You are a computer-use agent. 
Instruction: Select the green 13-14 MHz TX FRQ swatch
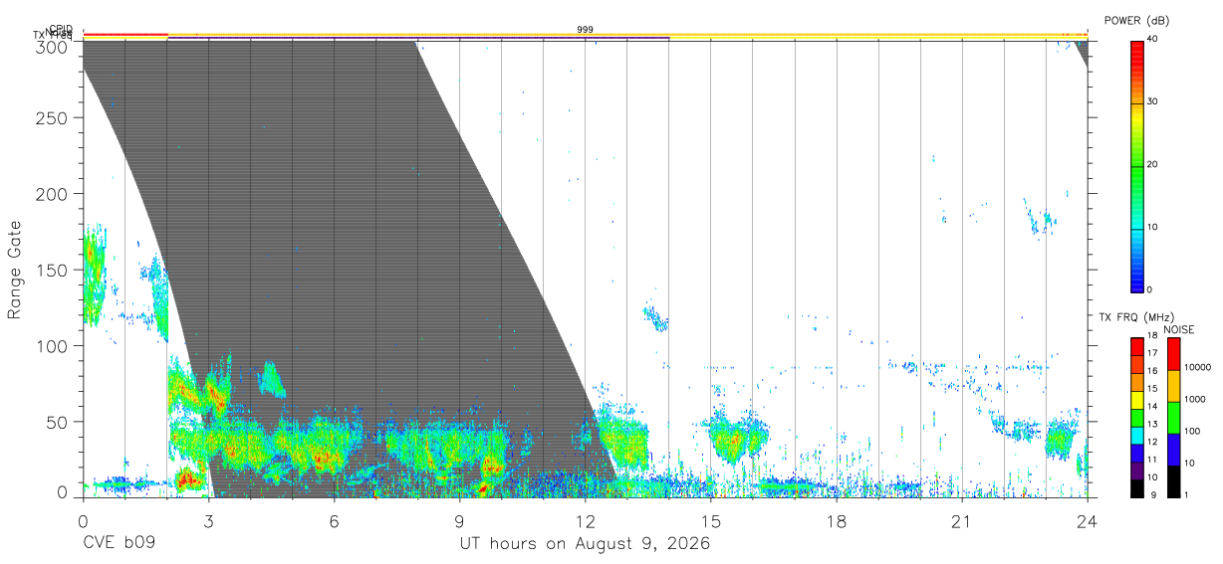(x=1137, y=416)
